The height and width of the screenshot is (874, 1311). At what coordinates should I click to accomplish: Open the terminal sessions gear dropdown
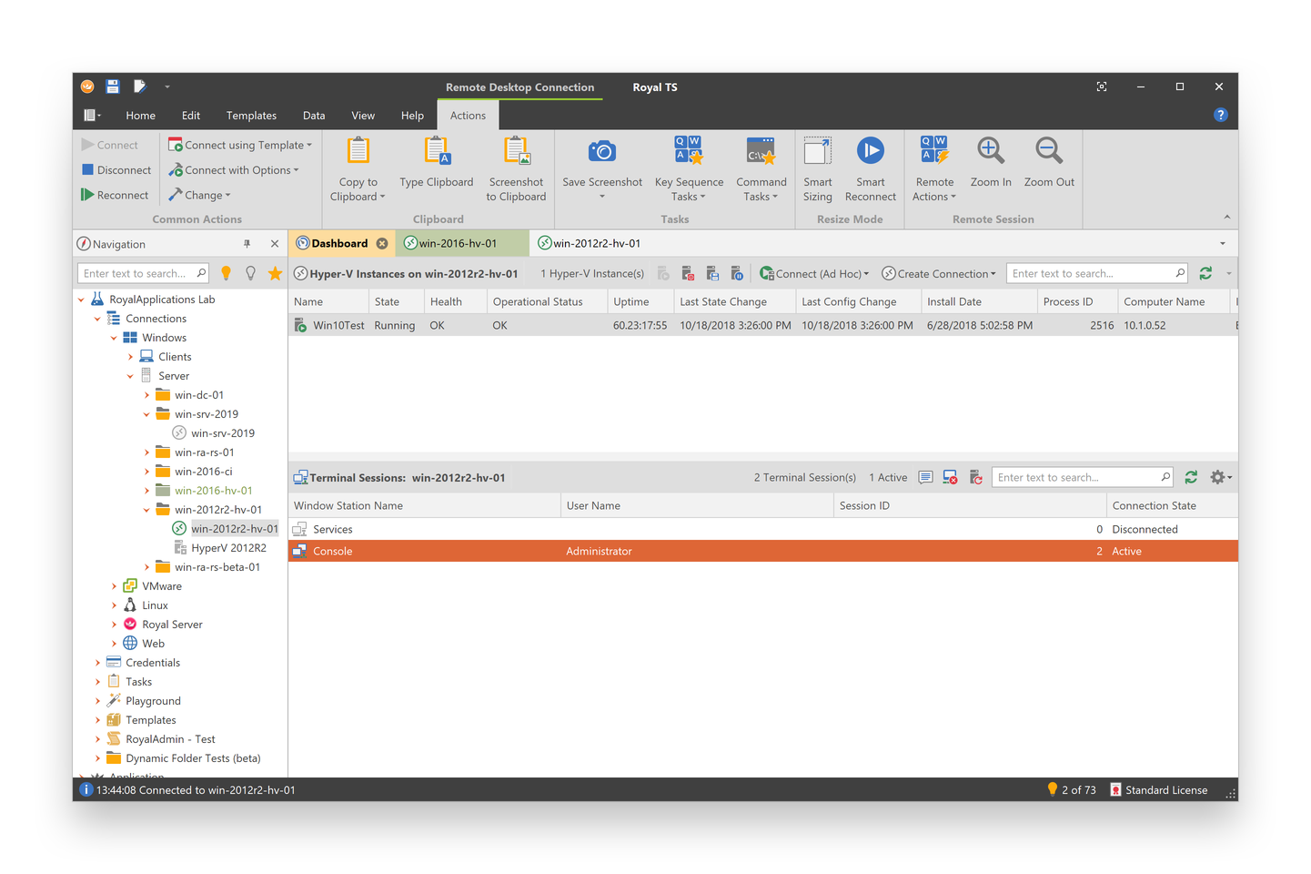tap(1220, 477)
